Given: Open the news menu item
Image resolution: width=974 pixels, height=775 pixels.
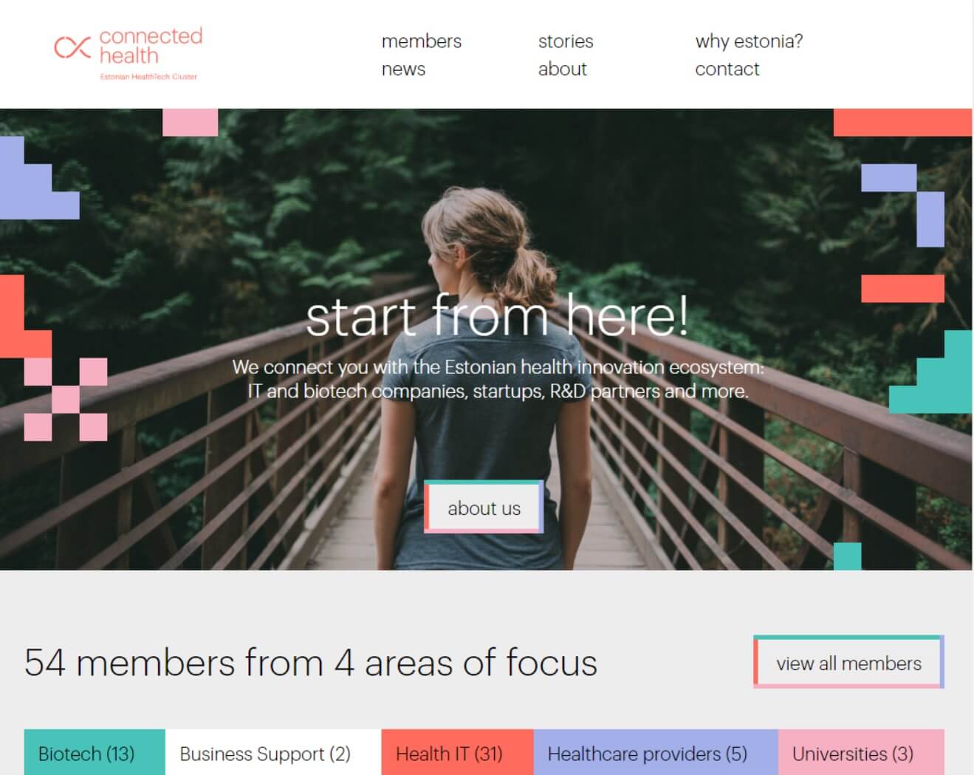Looking at the screenshot, I should click(403, 69).
